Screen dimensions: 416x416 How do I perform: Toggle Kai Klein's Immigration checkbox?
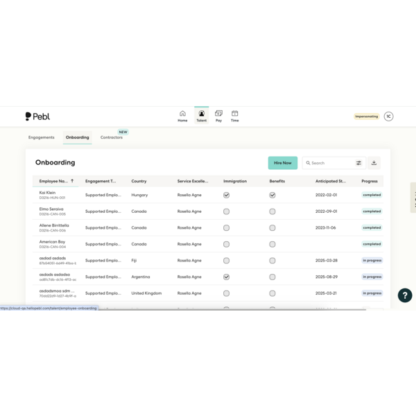pos(226,195)
